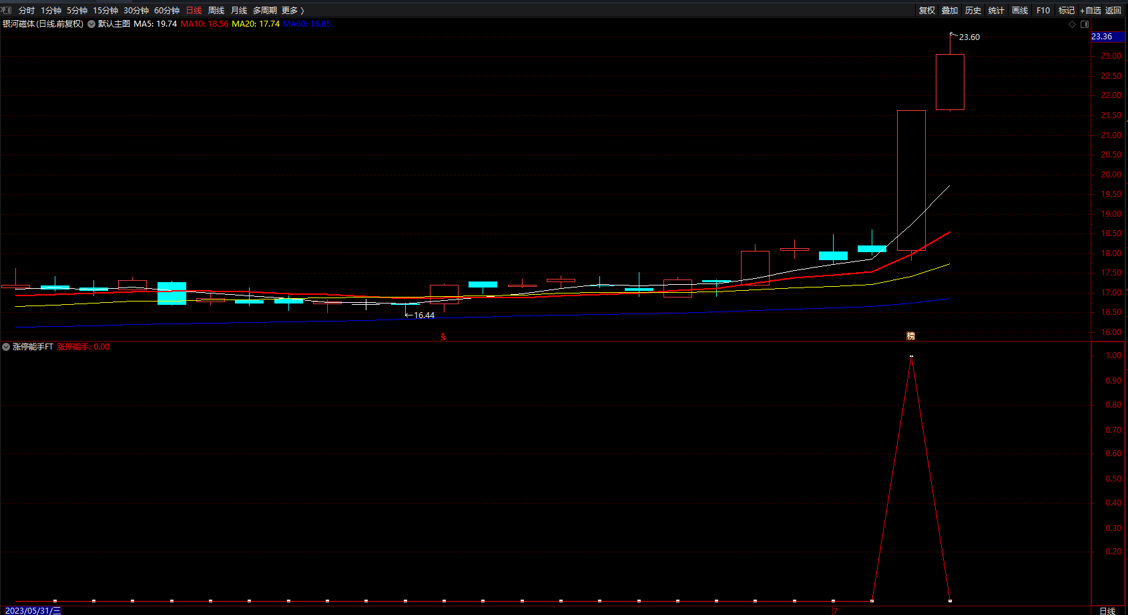Click the MA10: 18.56 readout
Image resolution: width=1128 pixels, height=615 pixels.
coord(204,24)
